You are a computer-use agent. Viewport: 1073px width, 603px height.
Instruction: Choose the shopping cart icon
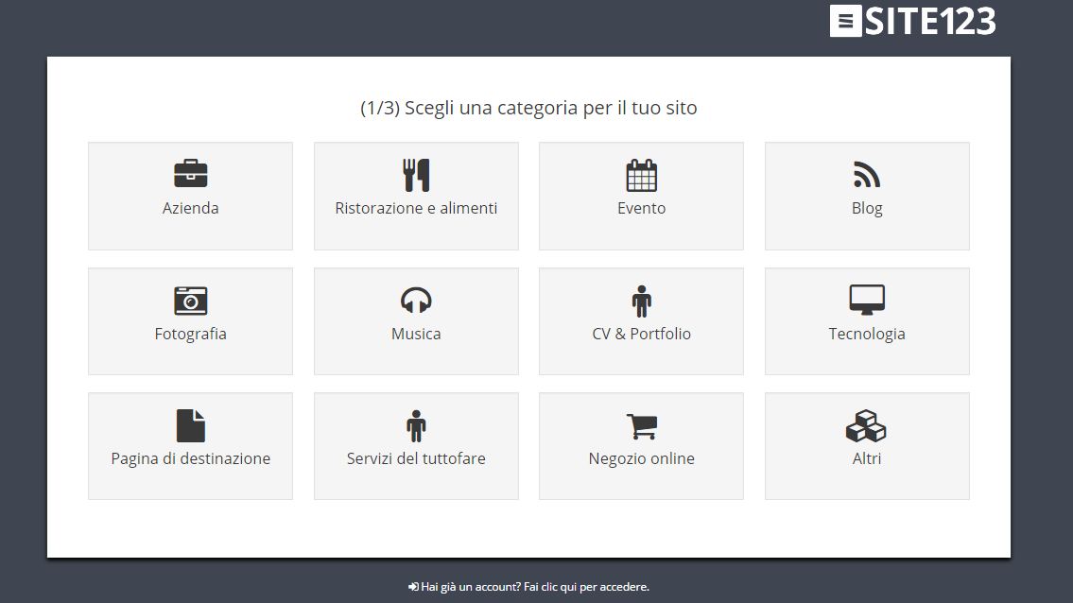tap(641, 426)
